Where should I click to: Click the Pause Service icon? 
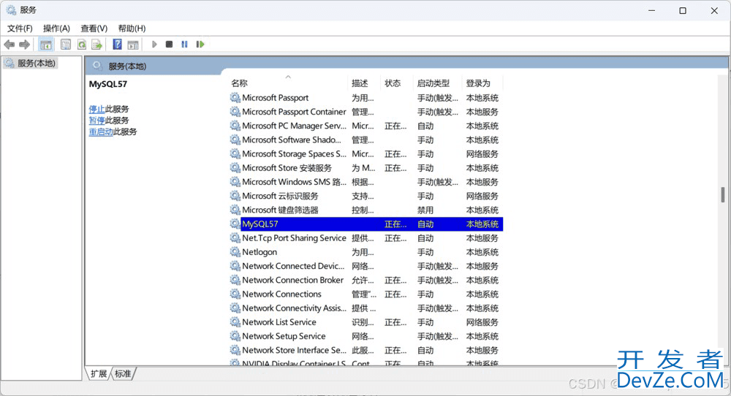(x=185, y=45)
